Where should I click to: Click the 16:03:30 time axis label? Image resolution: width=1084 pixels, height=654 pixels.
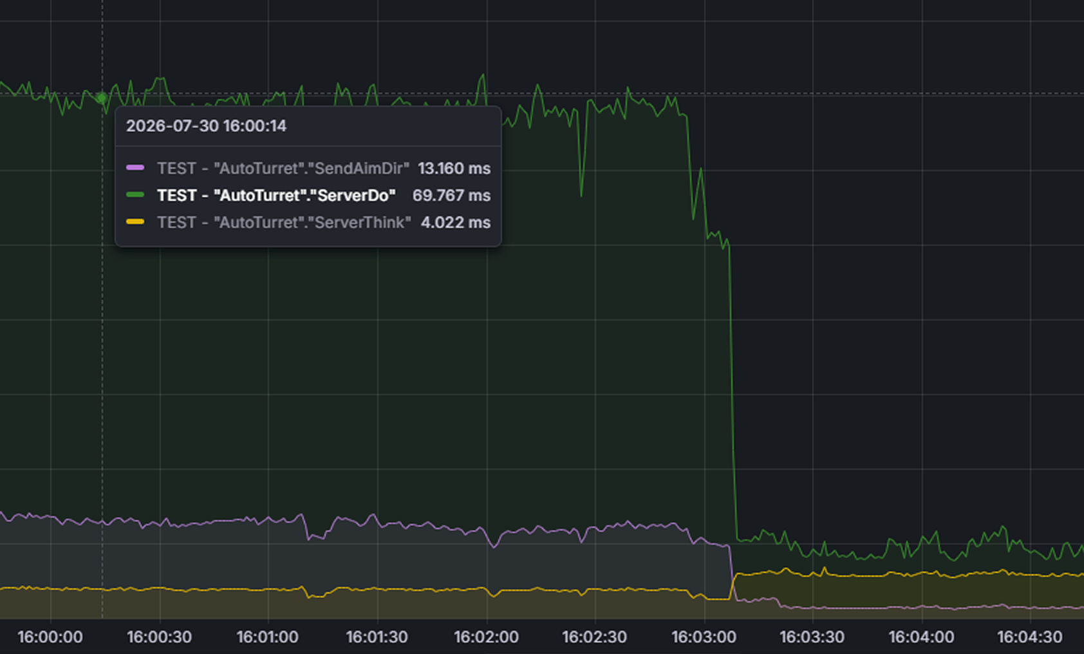point(812,637)
